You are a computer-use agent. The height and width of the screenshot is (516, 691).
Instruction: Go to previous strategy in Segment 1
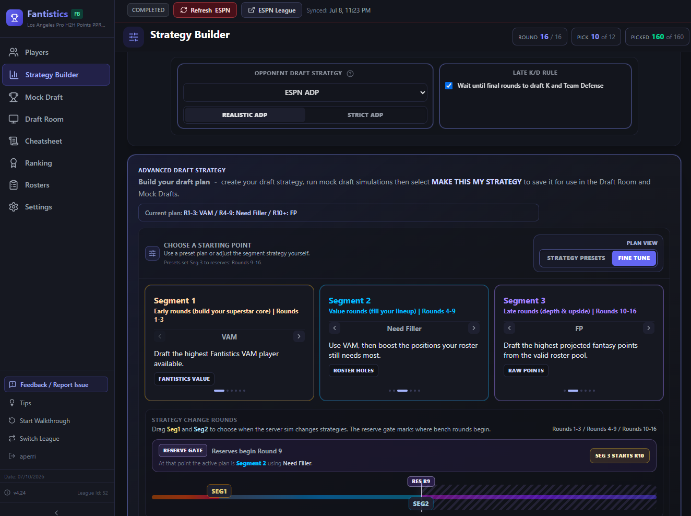[160, 336]
